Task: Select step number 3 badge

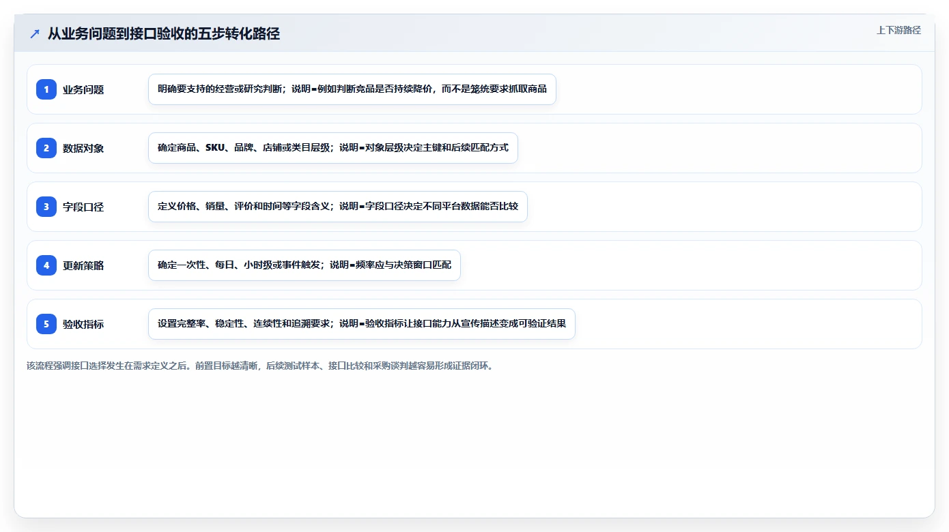Action: click(x=46, y=207)
